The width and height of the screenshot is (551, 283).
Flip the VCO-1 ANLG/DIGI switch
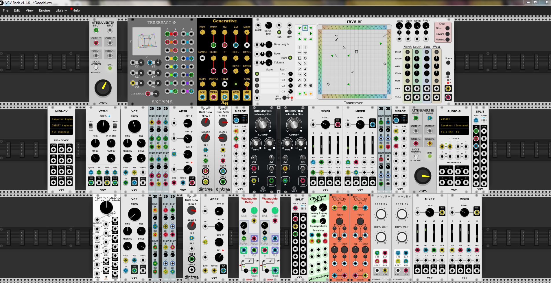click(x=91, y=126)
